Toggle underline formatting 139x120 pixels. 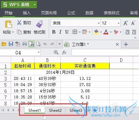pos(67,32)
